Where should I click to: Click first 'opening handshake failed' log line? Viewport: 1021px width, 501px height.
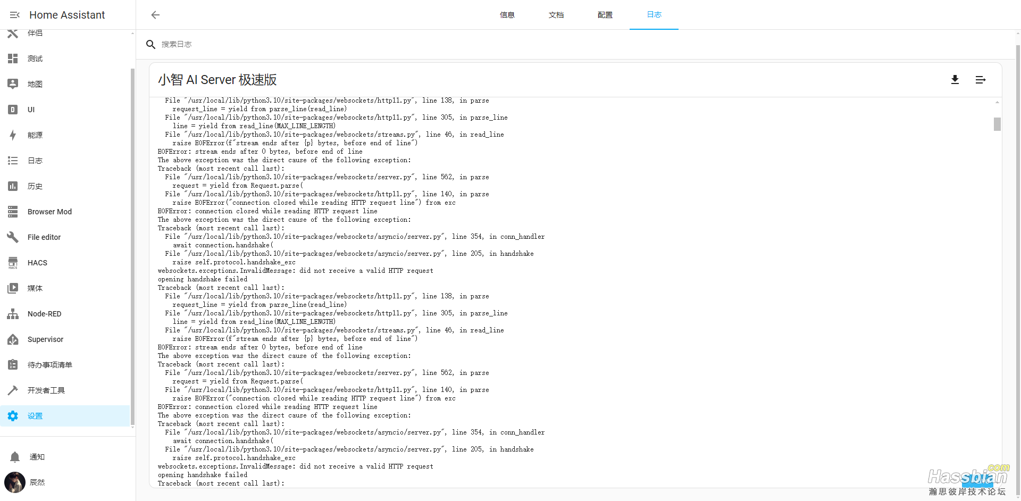[203, 279]
